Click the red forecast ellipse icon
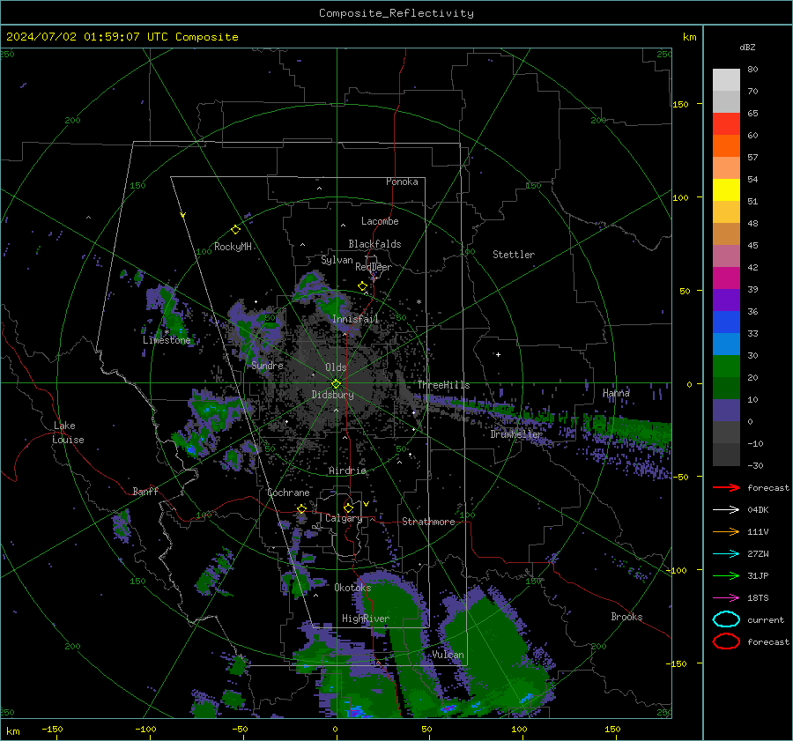 tap(726, 641)
